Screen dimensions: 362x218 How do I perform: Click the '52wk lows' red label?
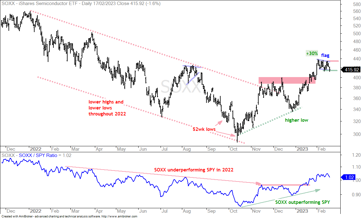point(204,129)
